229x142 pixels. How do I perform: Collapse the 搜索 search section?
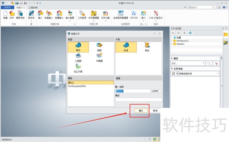172,58
